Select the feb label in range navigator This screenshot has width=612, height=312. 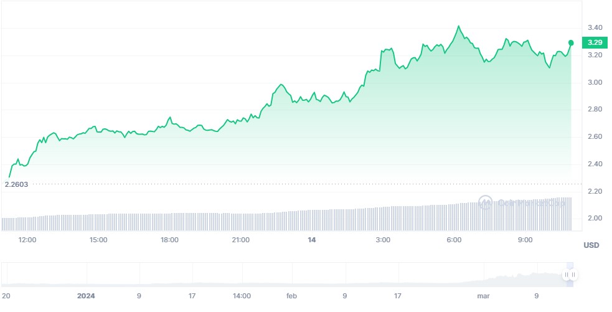(x=293, y=296)
